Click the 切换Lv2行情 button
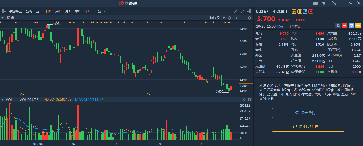Viewport: 363px width, 146px height. [308, 127]
